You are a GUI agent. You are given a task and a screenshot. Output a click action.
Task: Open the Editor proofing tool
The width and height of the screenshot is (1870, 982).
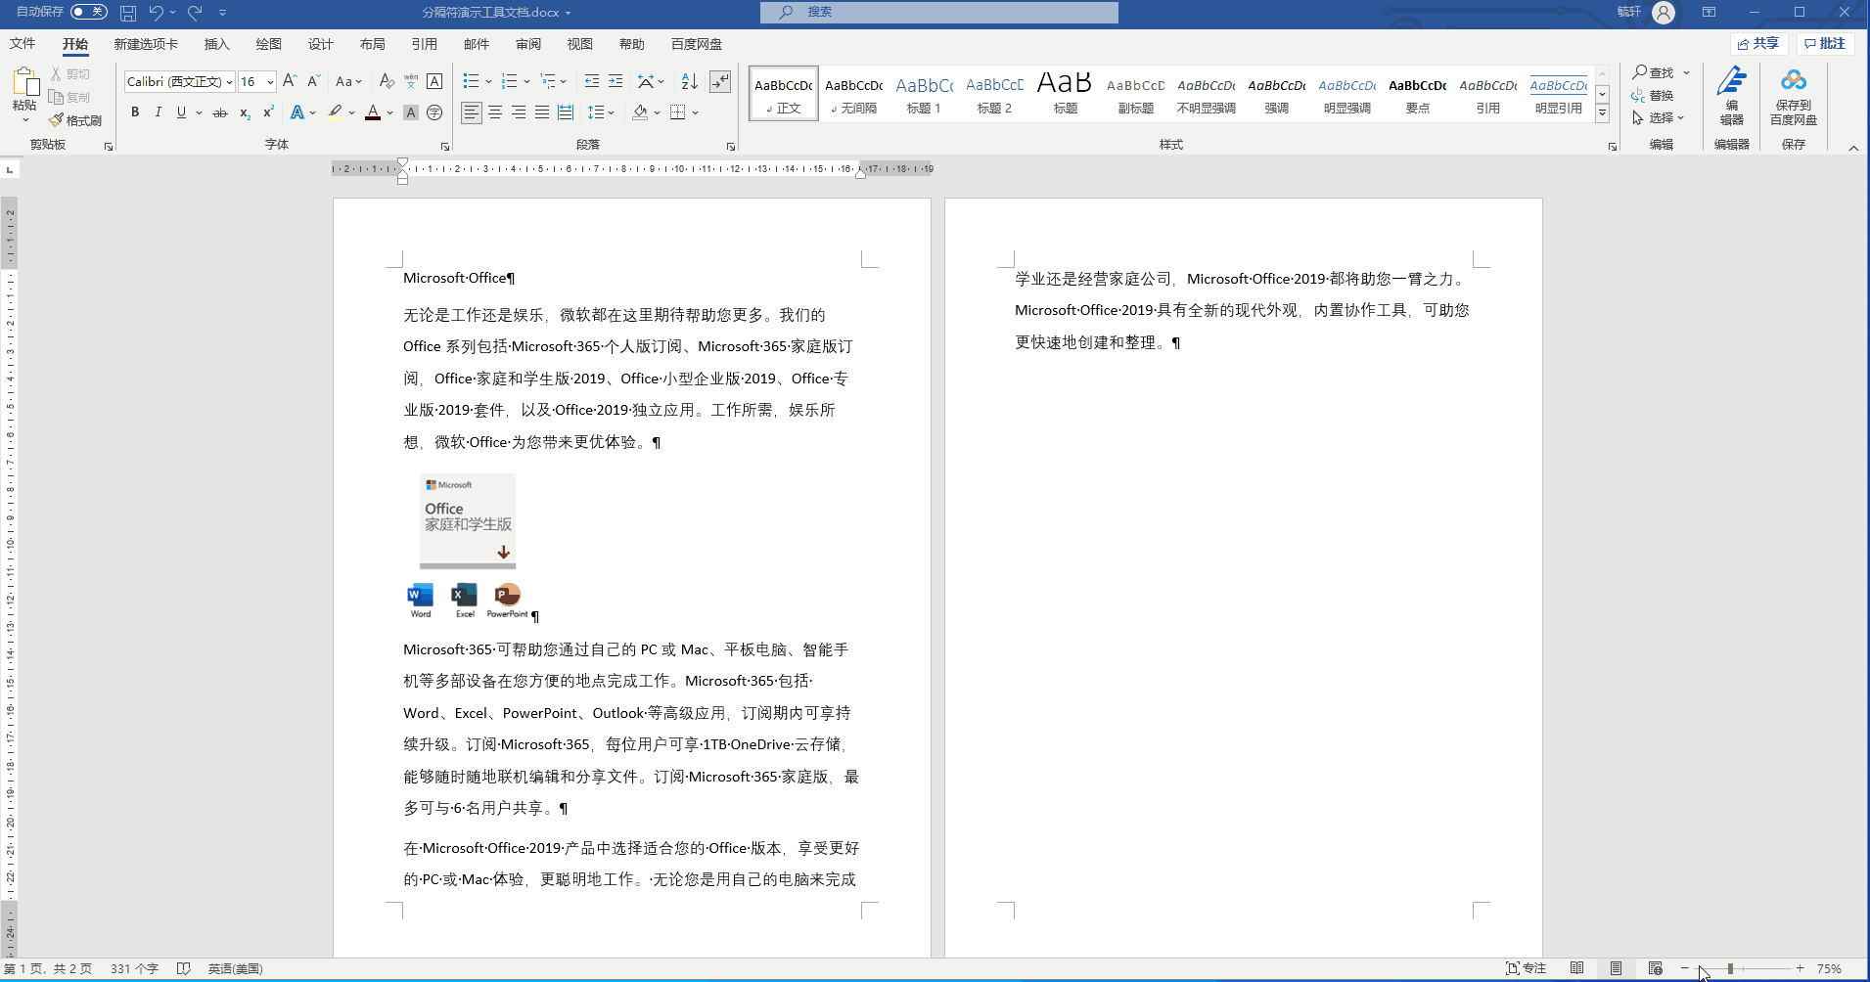1732,96
